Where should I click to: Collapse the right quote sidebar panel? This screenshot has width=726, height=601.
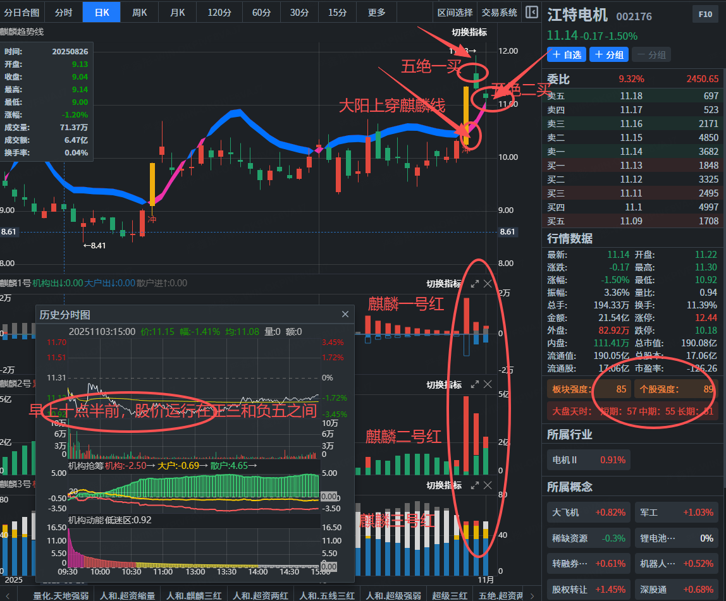click(x=532, y=12)
